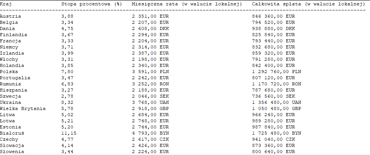Click the 'Stopa procentowa (%)' column header

pos(92,4)
